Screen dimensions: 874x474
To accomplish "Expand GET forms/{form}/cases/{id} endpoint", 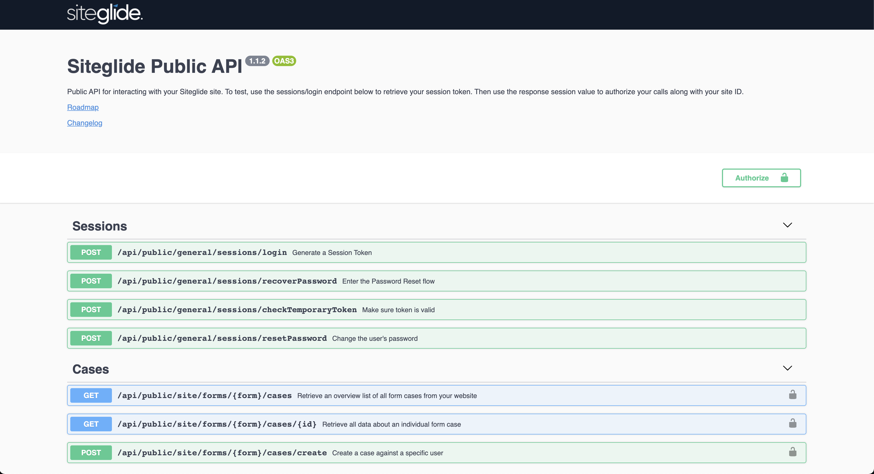I will click(436, 424).
